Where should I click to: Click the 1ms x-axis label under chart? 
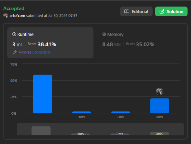tap(82, 117)
